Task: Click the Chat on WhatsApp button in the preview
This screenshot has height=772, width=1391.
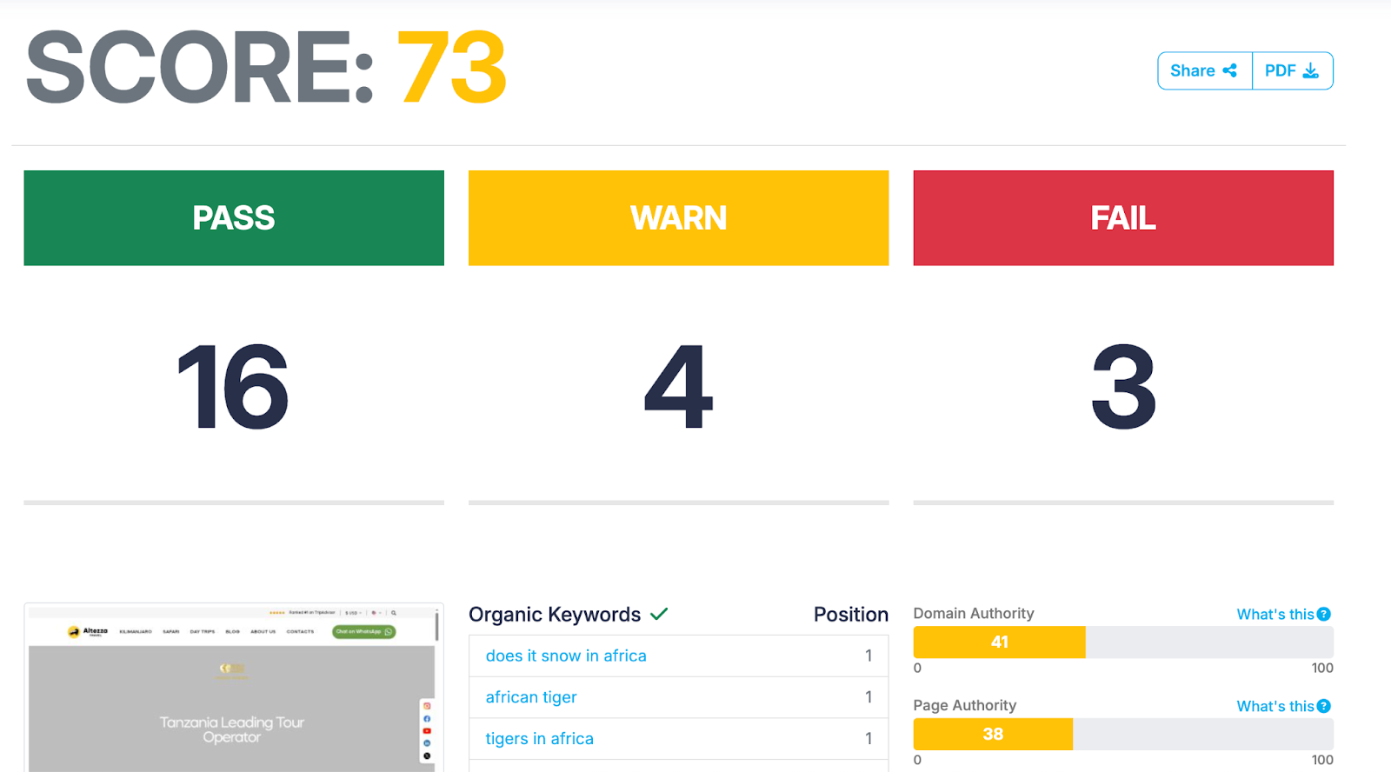Action: 363,632
